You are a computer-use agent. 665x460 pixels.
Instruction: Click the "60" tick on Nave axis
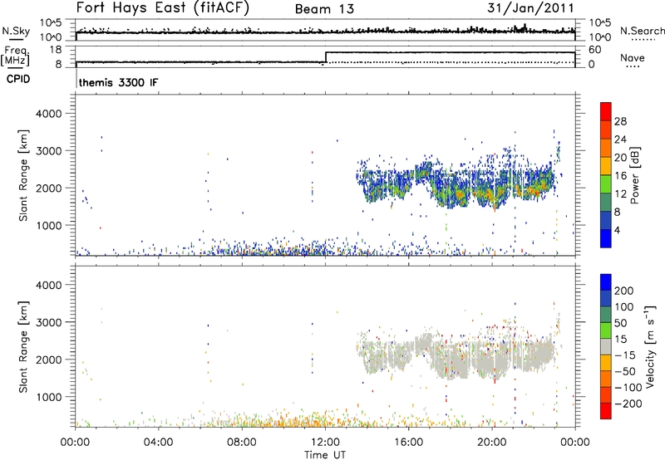[x=595, y=50]
